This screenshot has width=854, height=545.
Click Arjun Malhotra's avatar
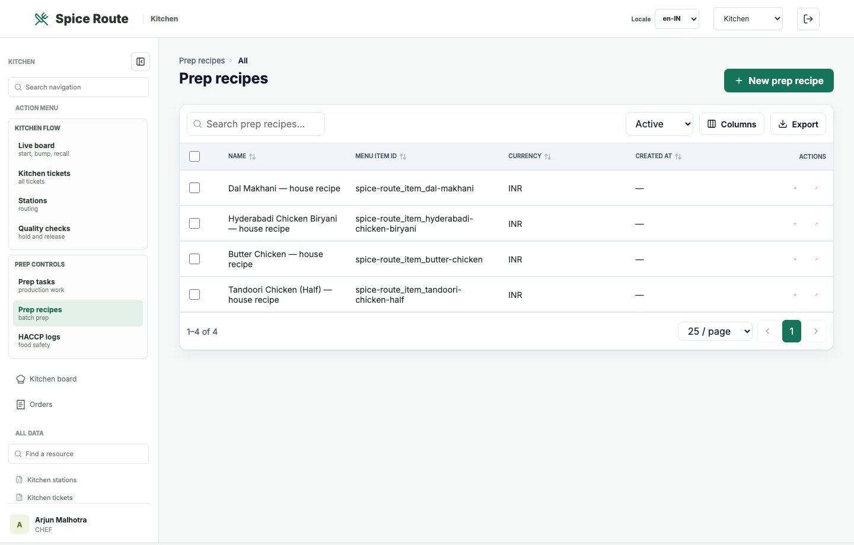click(x=20, y=524)
